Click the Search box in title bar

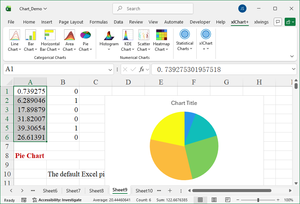pyautogui.click(x=153, y=9)
